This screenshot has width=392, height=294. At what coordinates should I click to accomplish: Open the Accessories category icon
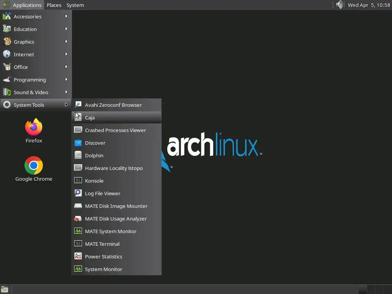(x=7, y=16)
